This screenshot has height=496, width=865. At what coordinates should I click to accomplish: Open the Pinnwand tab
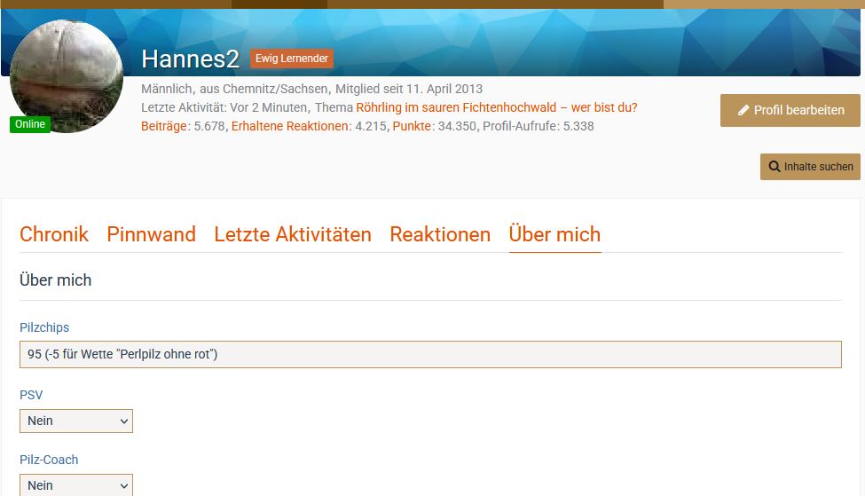pos(151,234)
